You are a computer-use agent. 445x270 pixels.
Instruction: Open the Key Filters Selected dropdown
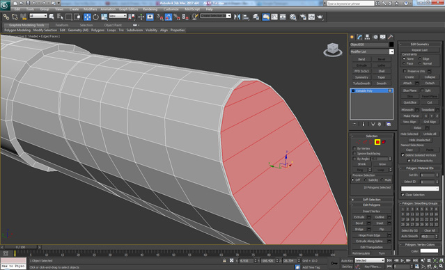coord(370,260)
